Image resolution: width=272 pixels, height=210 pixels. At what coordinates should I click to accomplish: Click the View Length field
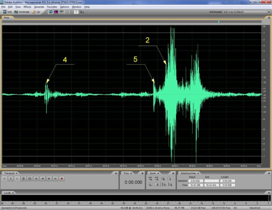(x=228, y=185)
